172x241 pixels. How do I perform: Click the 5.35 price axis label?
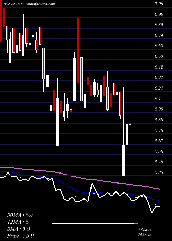159,172
